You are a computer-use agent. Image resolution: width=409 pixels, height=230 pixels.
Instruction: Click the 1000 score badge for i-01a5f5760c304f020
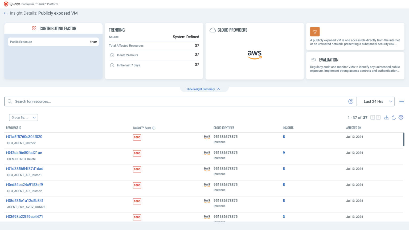tap(137, 137)
